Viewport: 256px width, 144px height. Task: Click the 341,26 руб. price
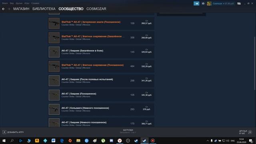click(146, 81)
